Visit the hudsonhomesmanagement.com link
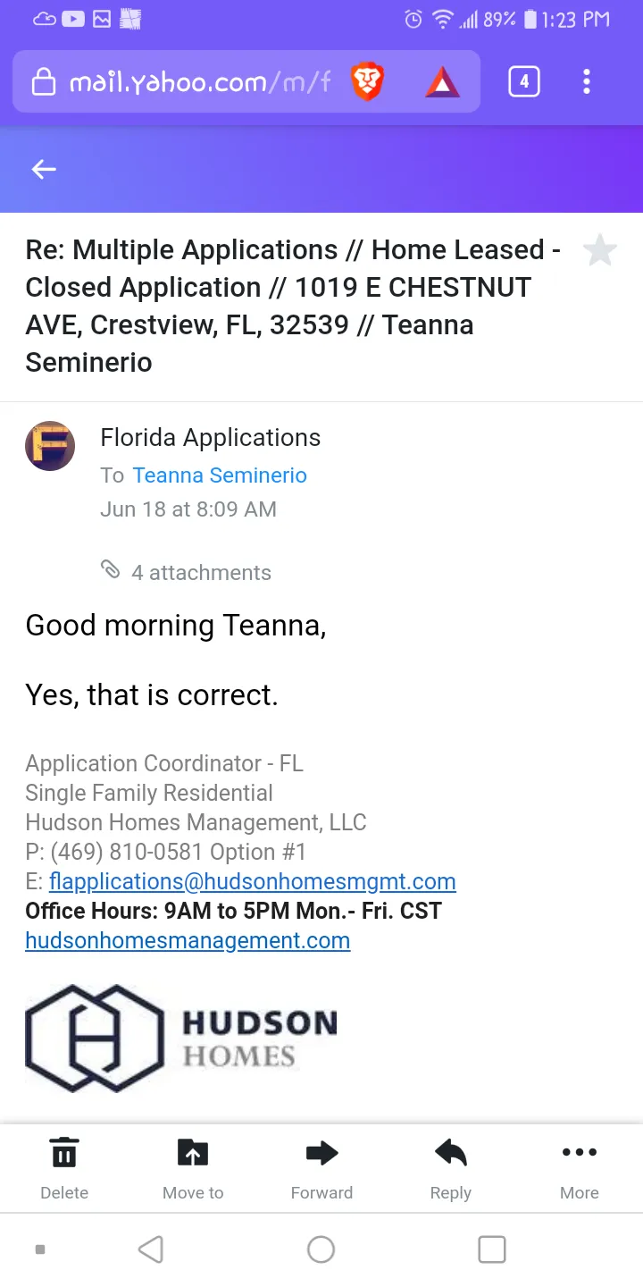The height and width of the screenshot is (1287, 643). pos(188,940)
